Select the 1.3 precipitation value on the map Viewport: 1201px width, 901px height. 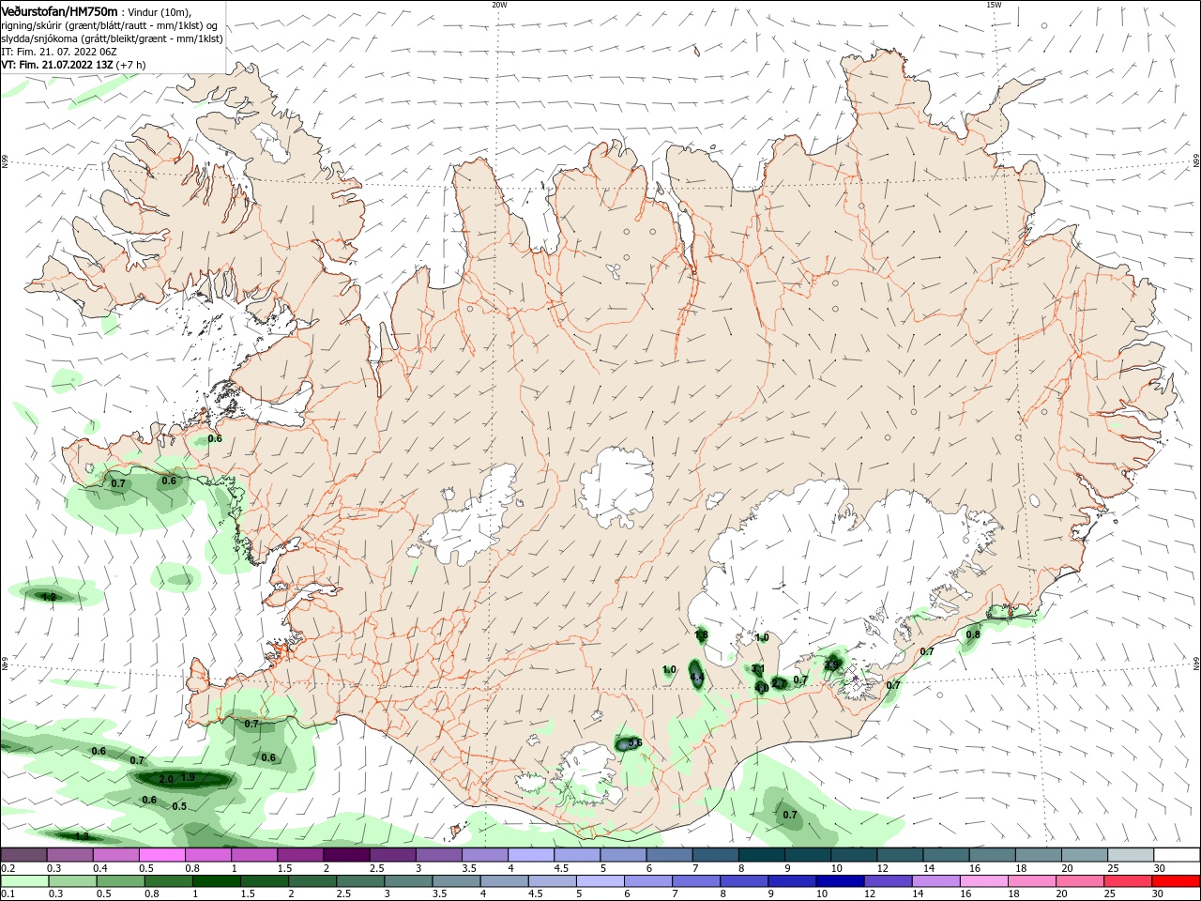82,836
